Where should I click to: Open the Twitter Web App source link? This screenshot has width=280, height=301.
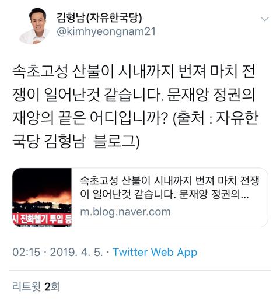point(155,253)
